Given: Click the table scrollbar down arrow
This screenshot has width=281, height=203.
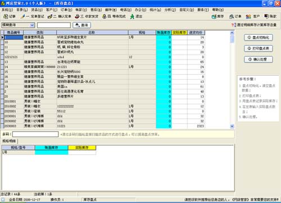Looking at the screenshot, I should point(232,126).
